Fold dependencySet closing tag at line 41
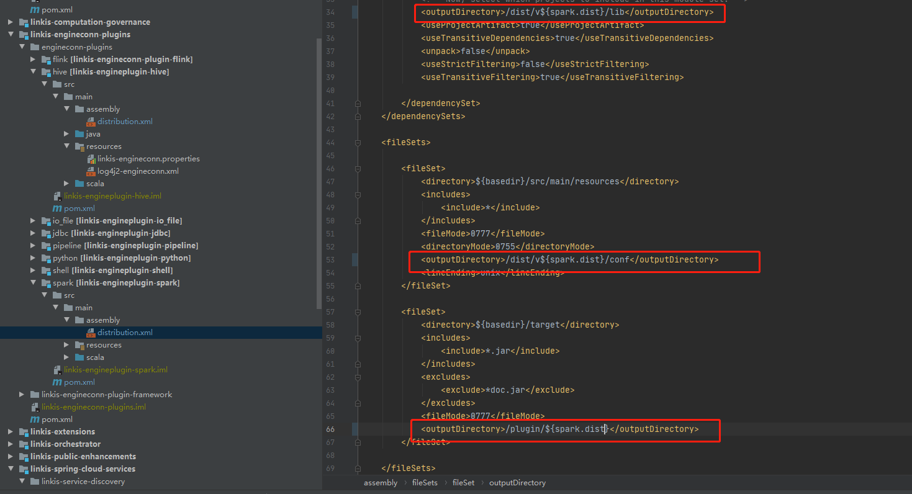Screen dimensions: 912x494 pyautogui.click(x=358, y=103)
